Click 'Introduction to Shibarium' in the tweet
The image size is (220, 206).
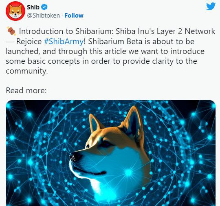66,31
